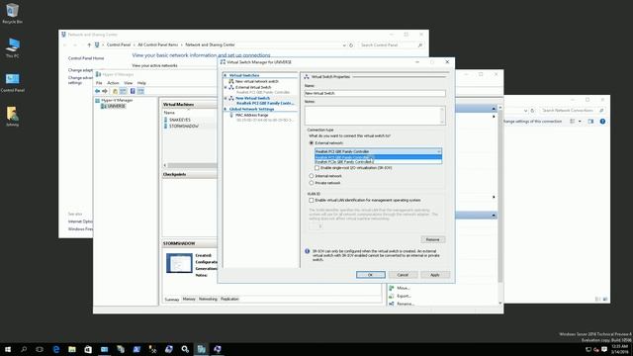Open the View menu in Hyper-V Manager
633x356 pixels.
pyautogui.click(x=128, y=83)
